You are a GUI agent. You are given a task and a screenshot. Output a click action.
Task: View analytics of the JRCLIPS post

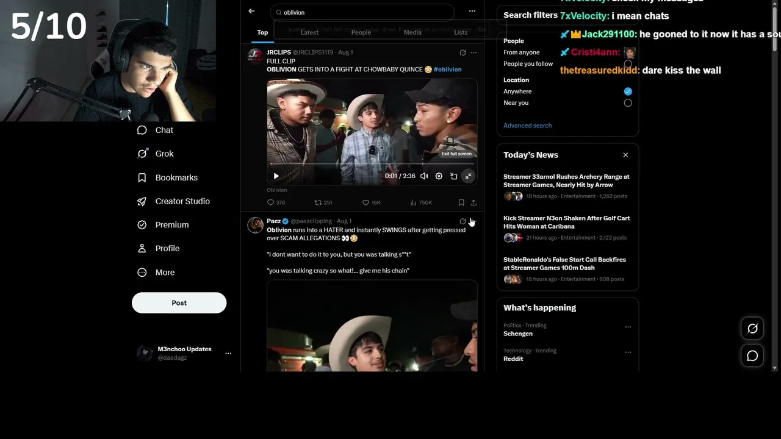(420, 202)
